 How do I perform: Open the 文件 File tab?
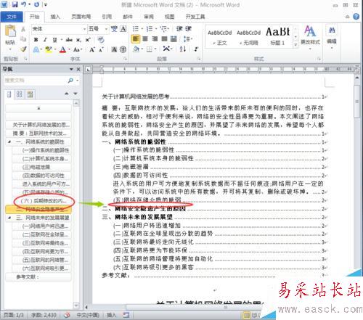(12, 17)
